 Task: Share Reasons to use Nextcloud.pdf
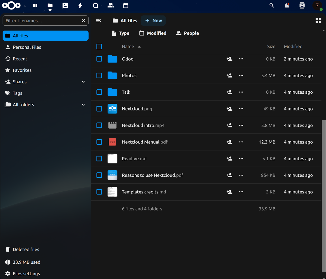point(229,175)
